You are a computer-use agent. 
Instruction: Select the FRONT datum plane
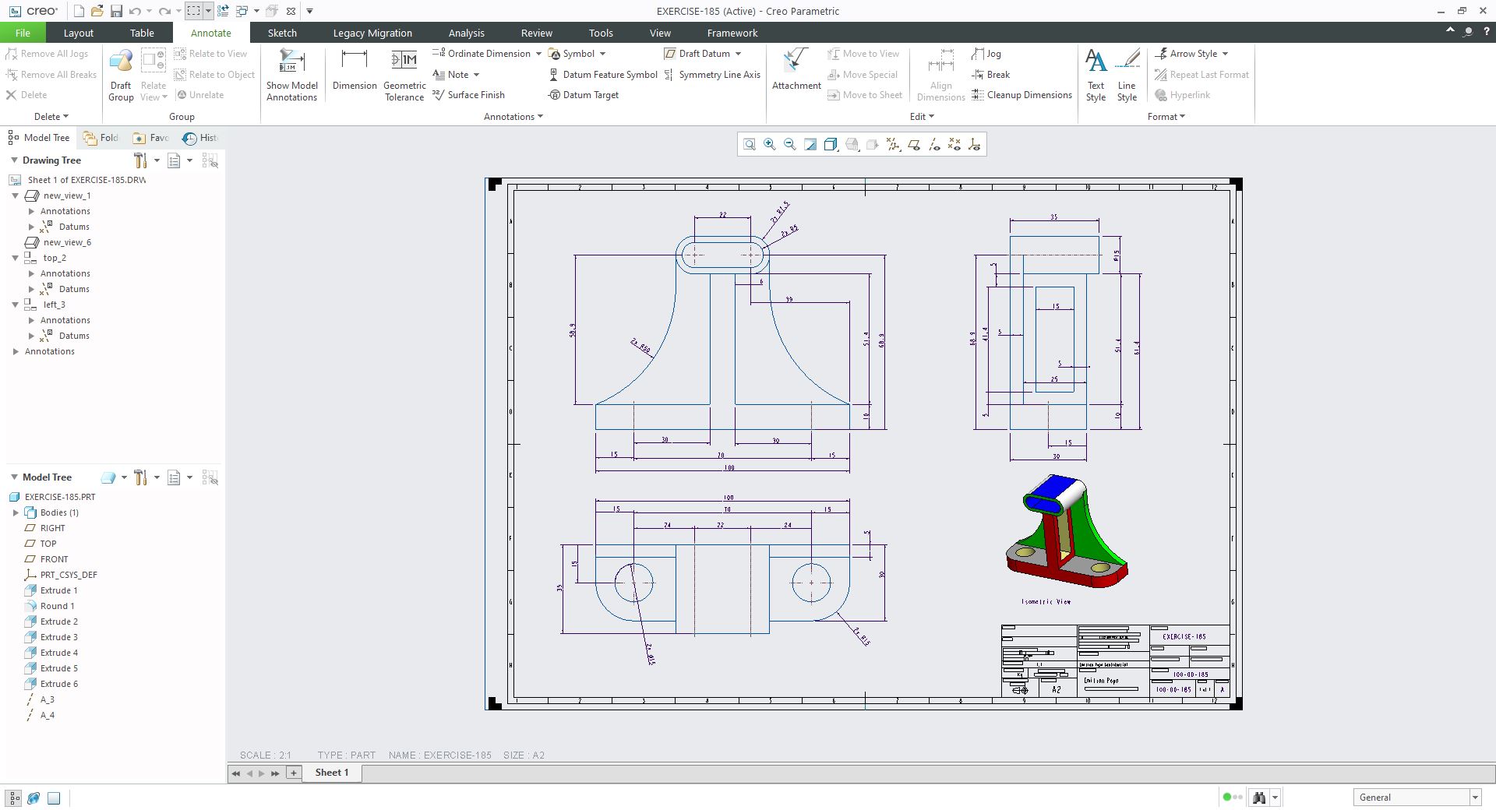(x=47, y=559)
